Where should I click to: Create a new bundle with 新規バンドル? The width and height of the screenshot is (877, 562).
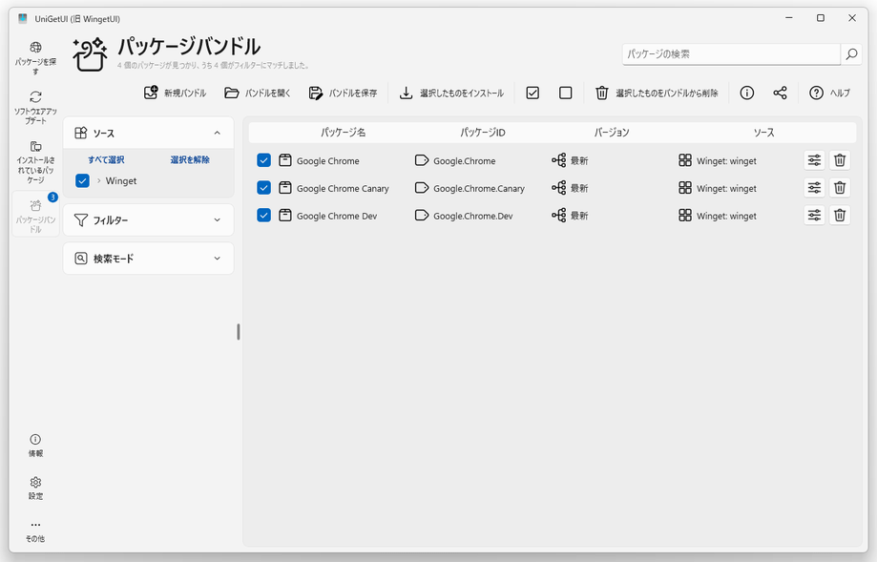tap(175, 93)
